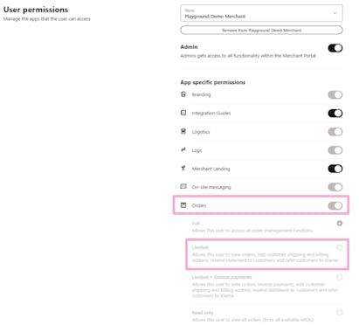Click the Logistics app icon
359x325 pixels.
tap(183, 131)
